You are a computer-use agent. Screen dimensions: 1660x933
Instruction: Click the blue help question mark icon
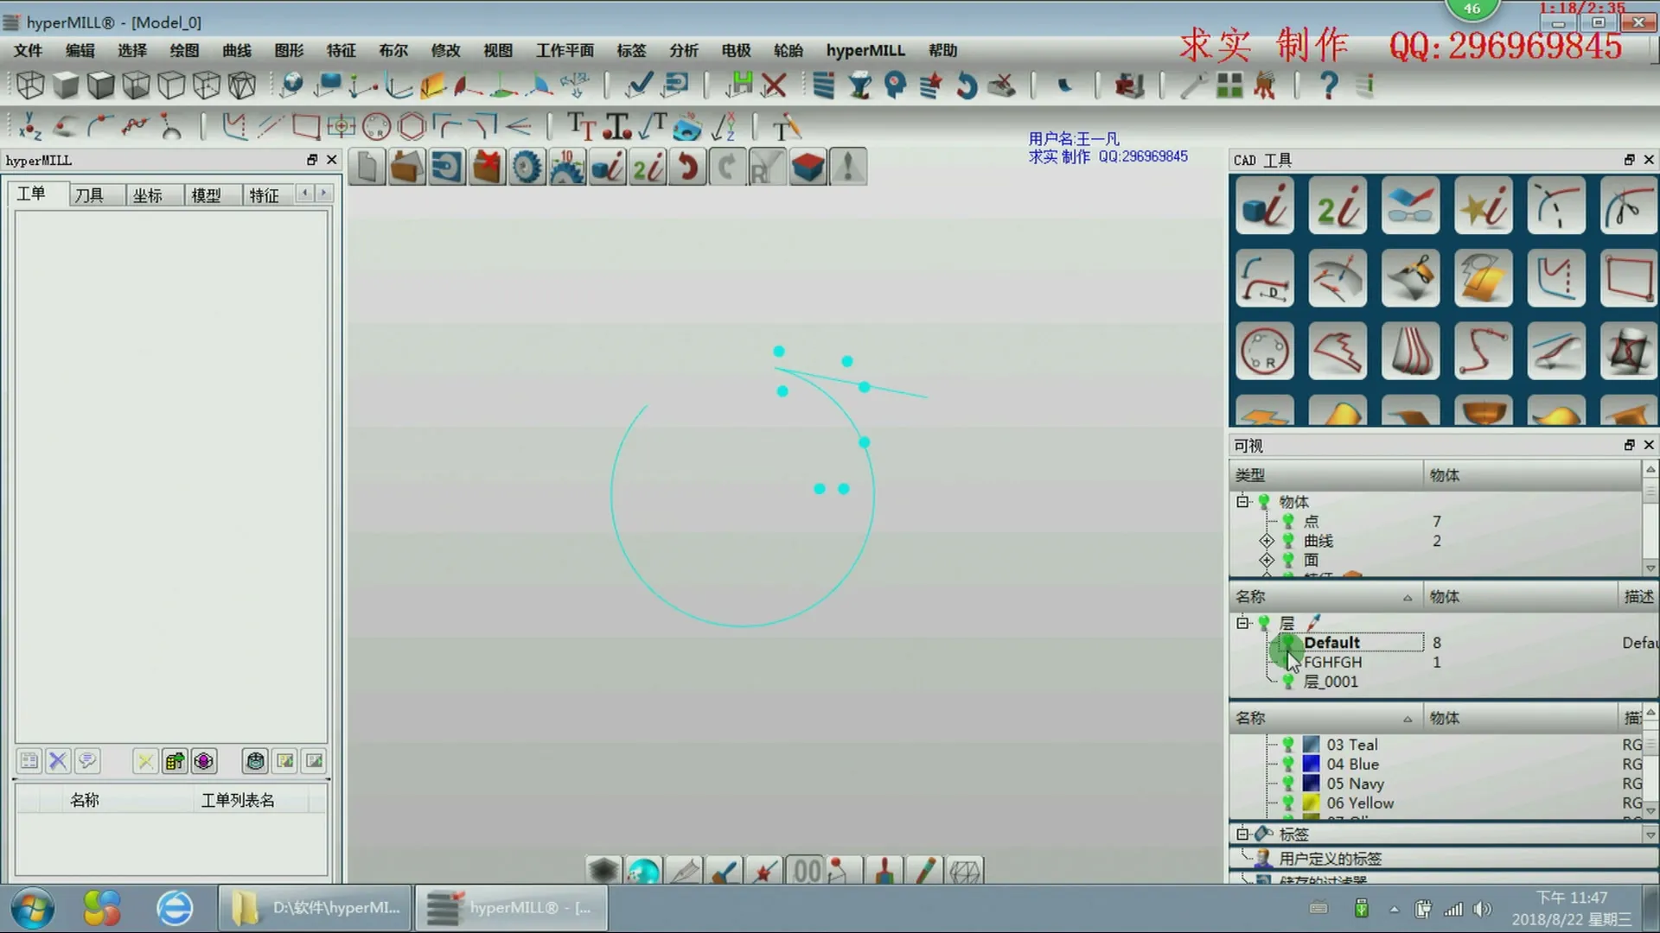point(1329,85)
